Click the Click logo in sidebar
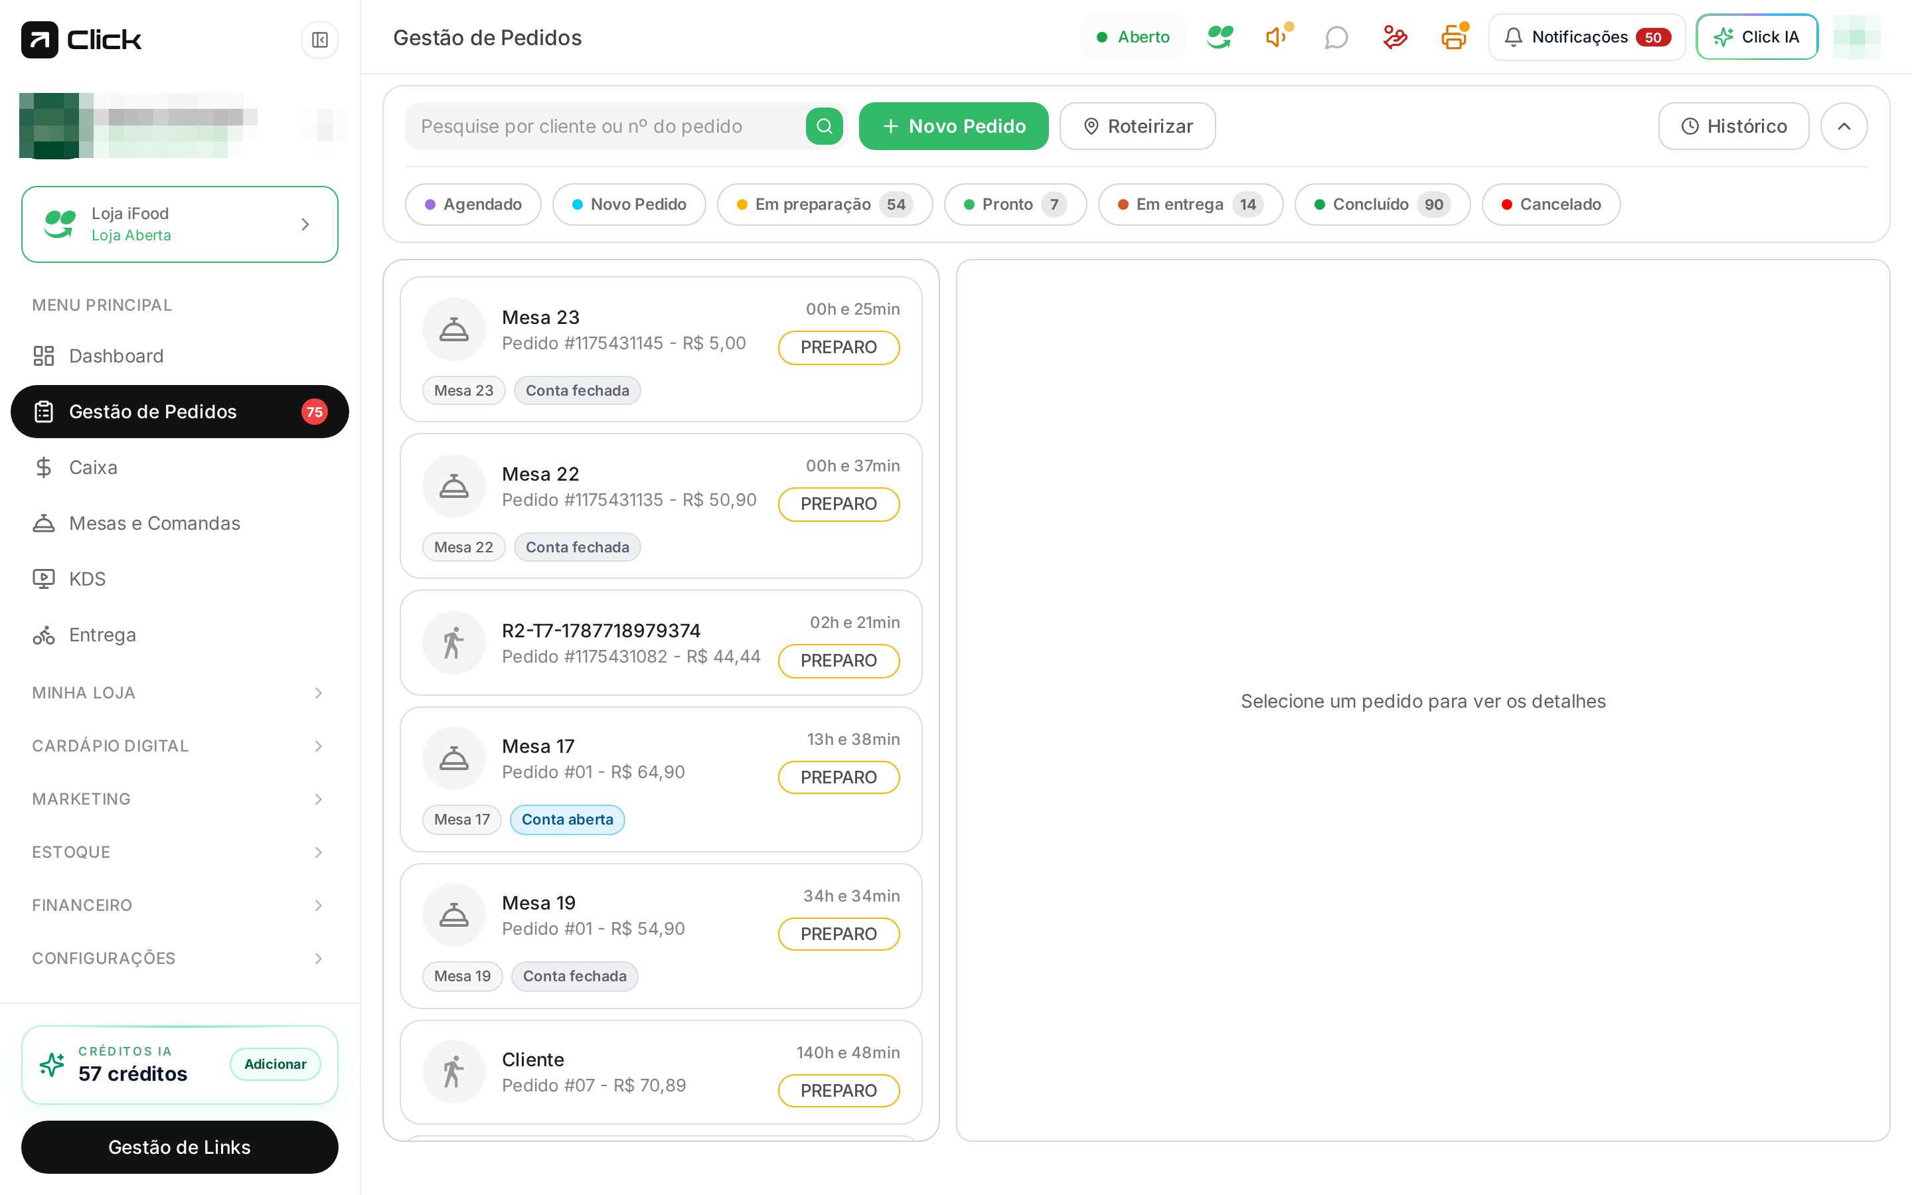 click(82, 40)
